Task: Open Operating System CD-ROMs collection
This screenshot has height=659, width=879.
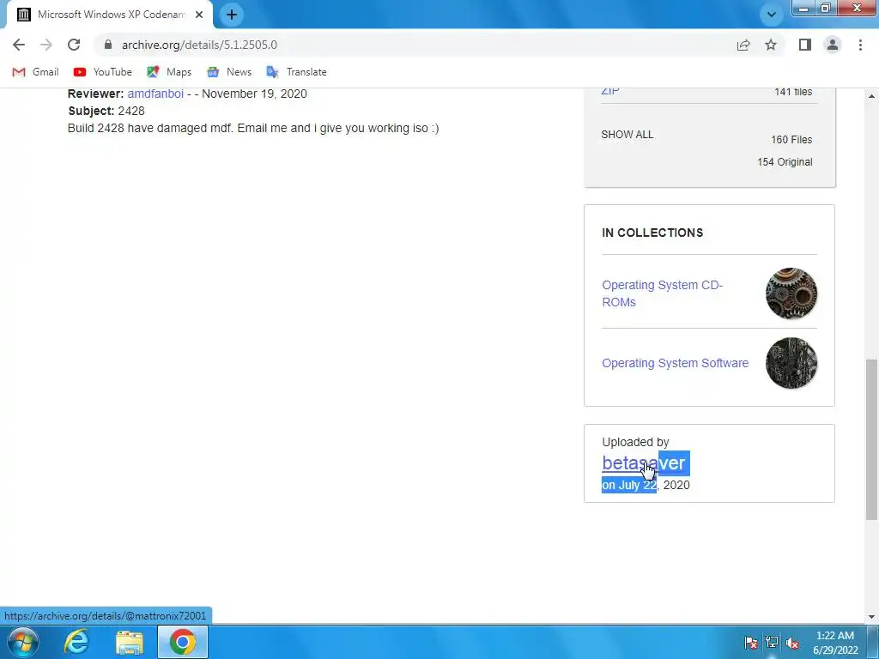Action: coord(663,293)
